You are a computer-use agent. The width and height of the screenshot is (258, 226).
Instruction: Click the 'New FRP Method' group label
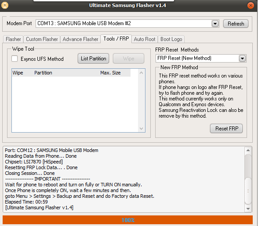point(179,67)
